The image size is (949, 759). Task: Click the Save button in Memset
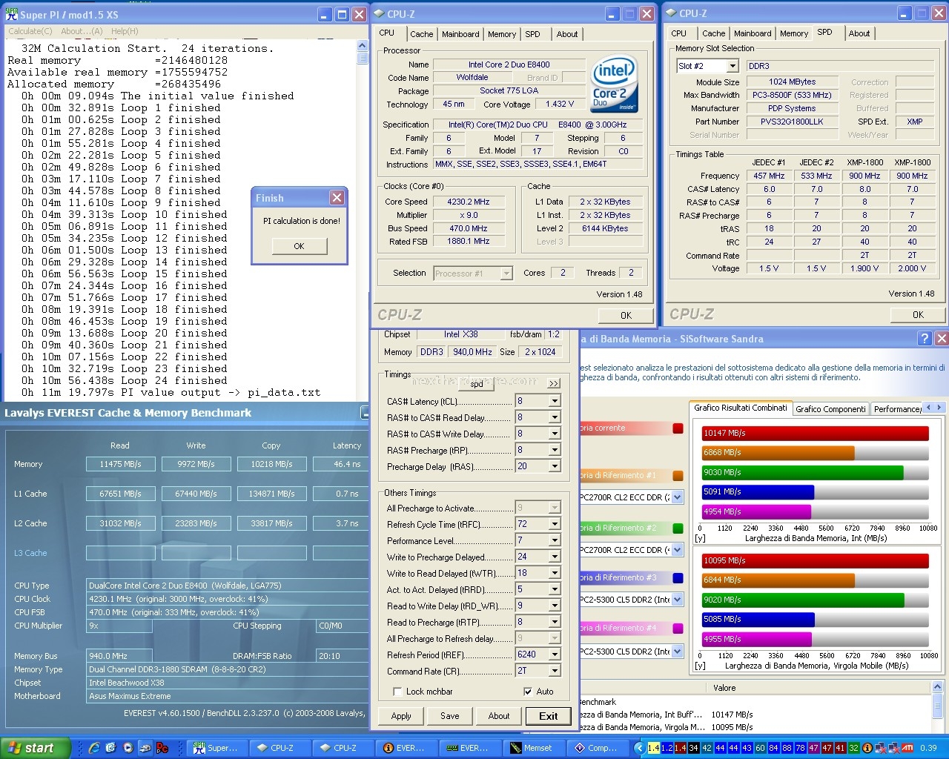point(450,716)
